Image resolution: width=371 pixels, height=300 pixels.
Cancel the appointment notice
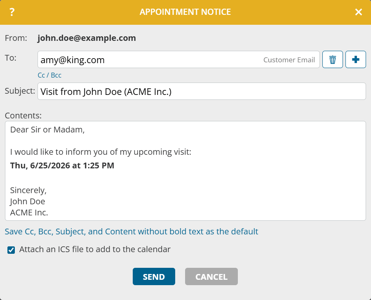(211, 276)
